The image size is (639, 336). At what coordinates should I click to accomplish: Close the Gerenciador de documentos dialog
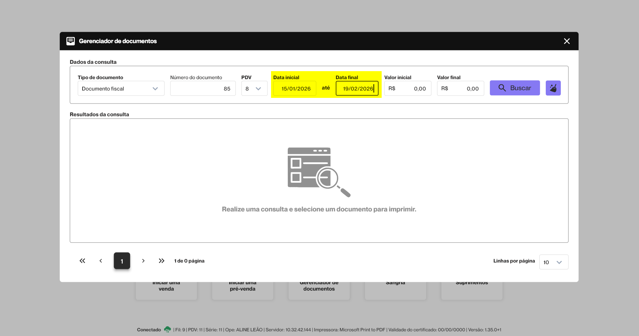click(566, 41)
